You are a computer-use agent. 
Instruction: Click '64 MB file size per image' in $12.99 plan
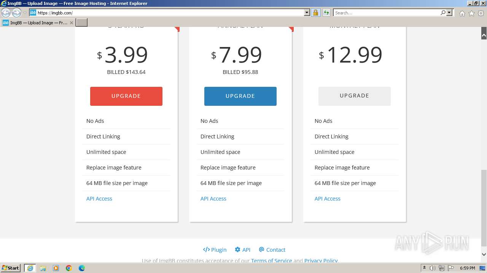pyautogui.click(x=345, y=183)
